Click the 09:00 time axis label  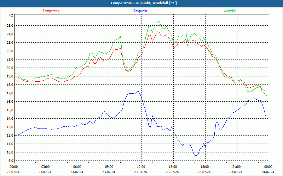(x=109, y=167)
